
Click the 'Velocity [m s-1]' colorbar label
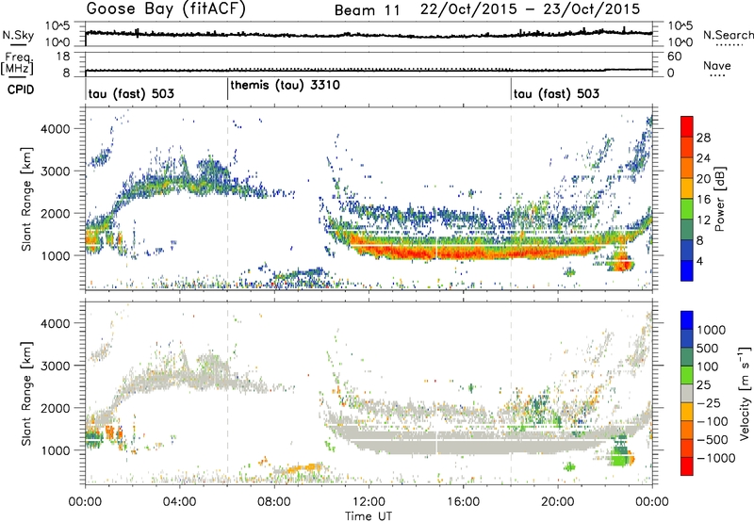(x=745, y=393)
